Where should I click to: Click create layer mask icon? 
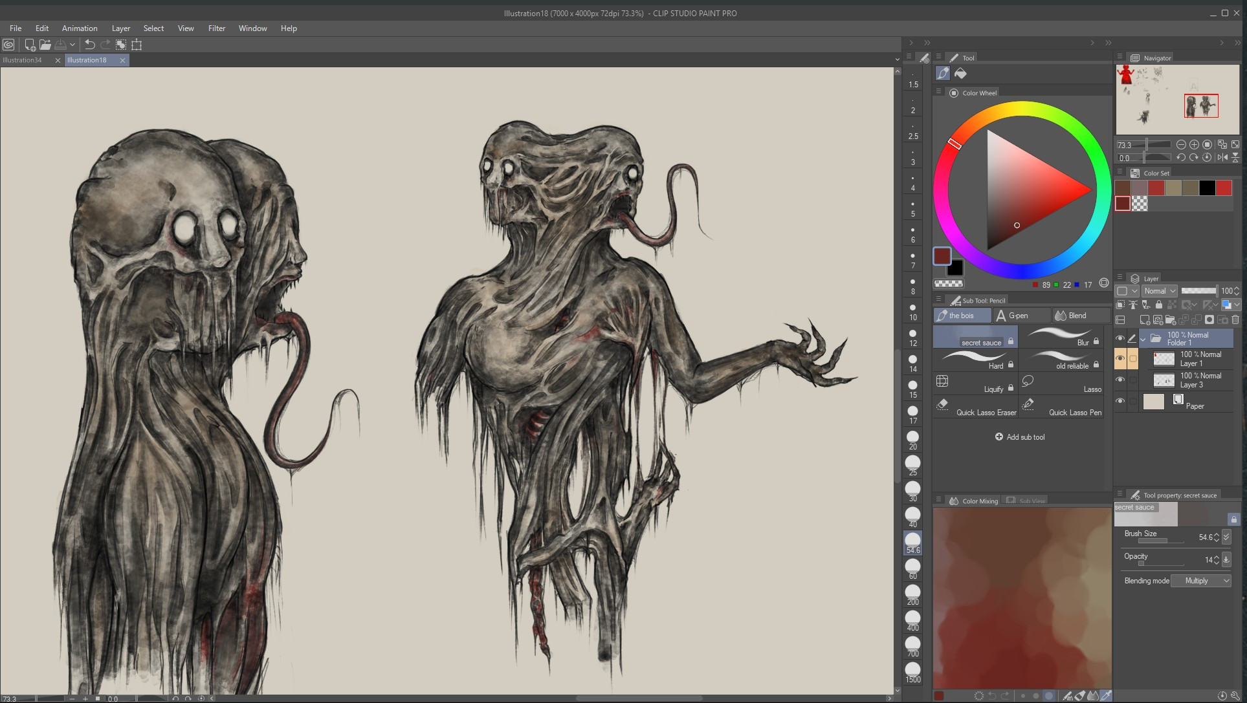tap(1209, 320)
